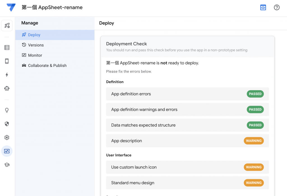Image resolution: width=287 pixels, height=196 pixels.
Task: Open the Data section icon
Action: point(7,48)
